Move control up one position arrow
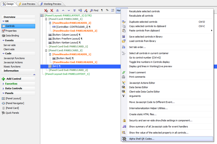Viewport: 217px width, 144px height. 63,10
